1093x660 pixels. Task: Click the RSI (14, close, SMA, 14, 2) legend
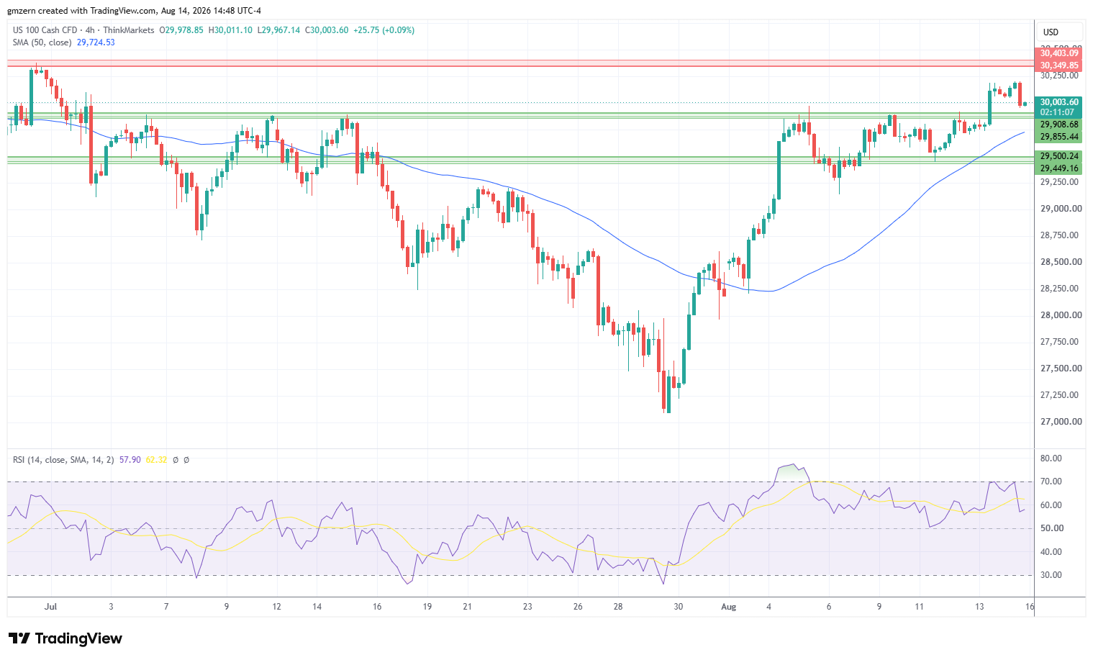(63, 460)
